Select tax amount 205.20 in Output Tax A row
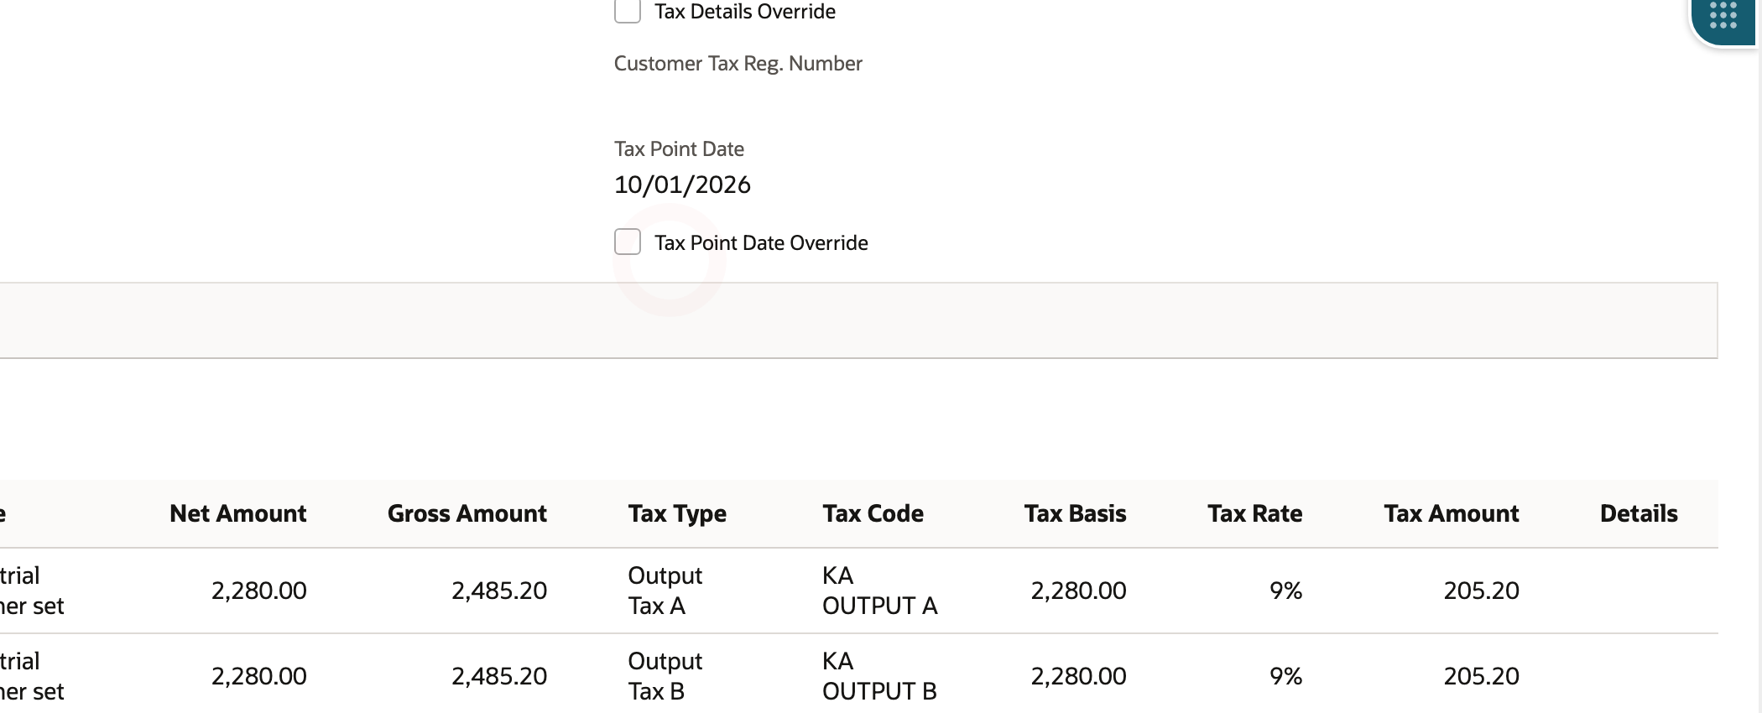Image resolution: width=1762 pixels, height=713 pixels. click(1481, 591)
